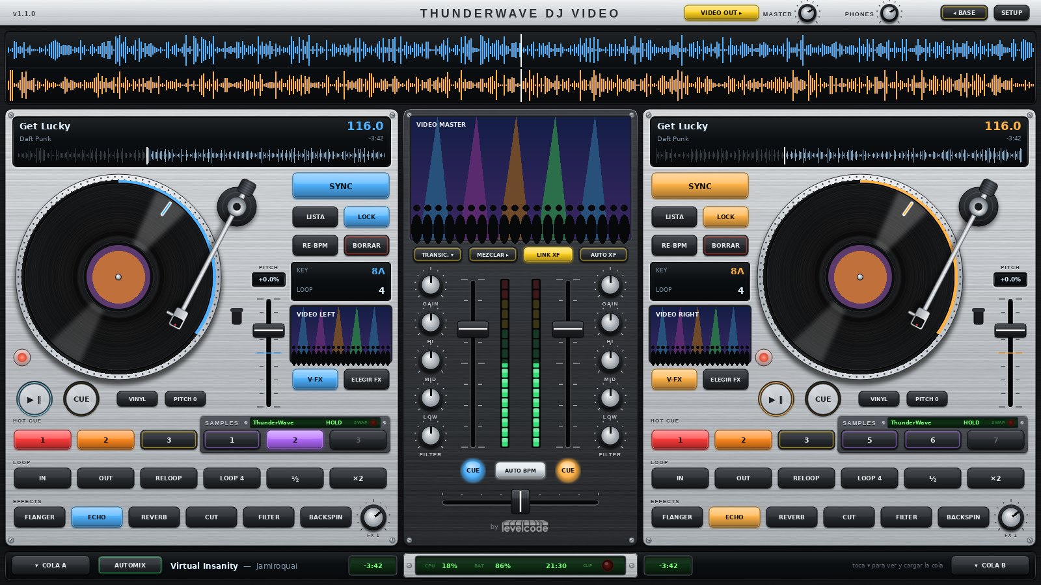Toggle ECHO effect on left deck

pos(97,517)
